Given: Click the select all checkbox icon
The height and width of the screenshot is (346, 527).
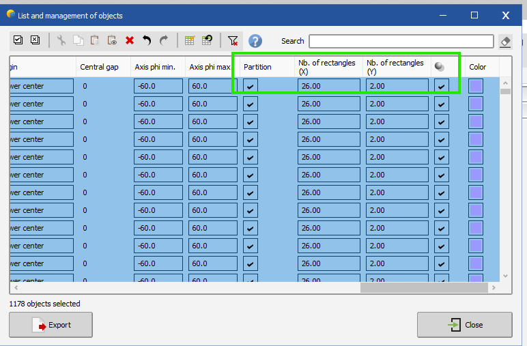Looking at the screenshot, I should 18,41.
